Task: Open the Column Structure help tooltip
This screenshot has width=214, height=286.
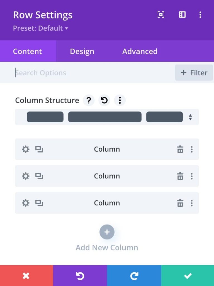Action: pos(89,100)
